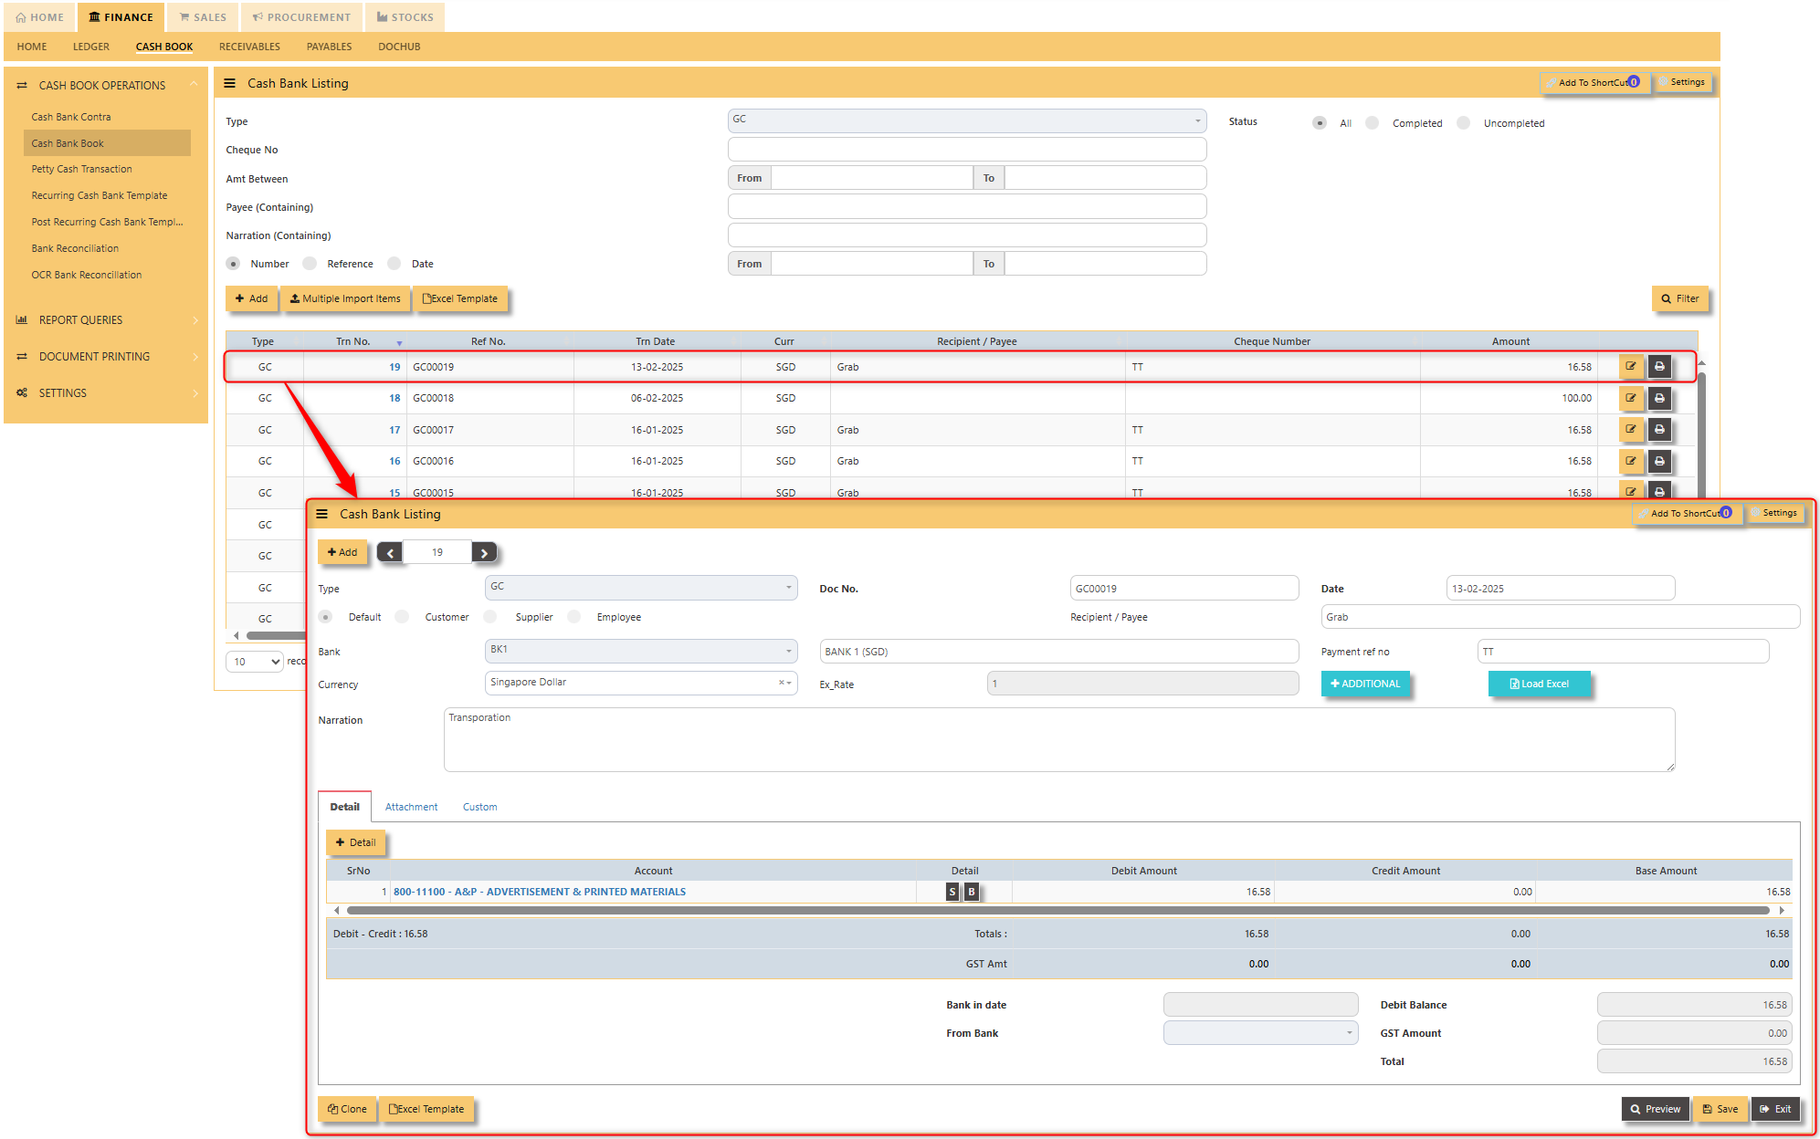Click print icon for transaction GC00018
The height and width of the screenshot is (1139, 1820).
(1659, 398)
